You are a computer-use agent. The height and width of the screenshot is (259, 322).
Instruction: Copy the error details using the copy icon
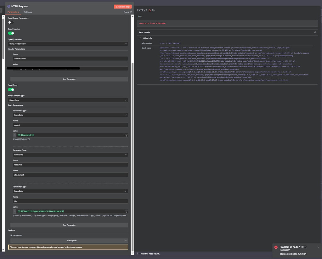pyautogui.click(x=315, y=32)
